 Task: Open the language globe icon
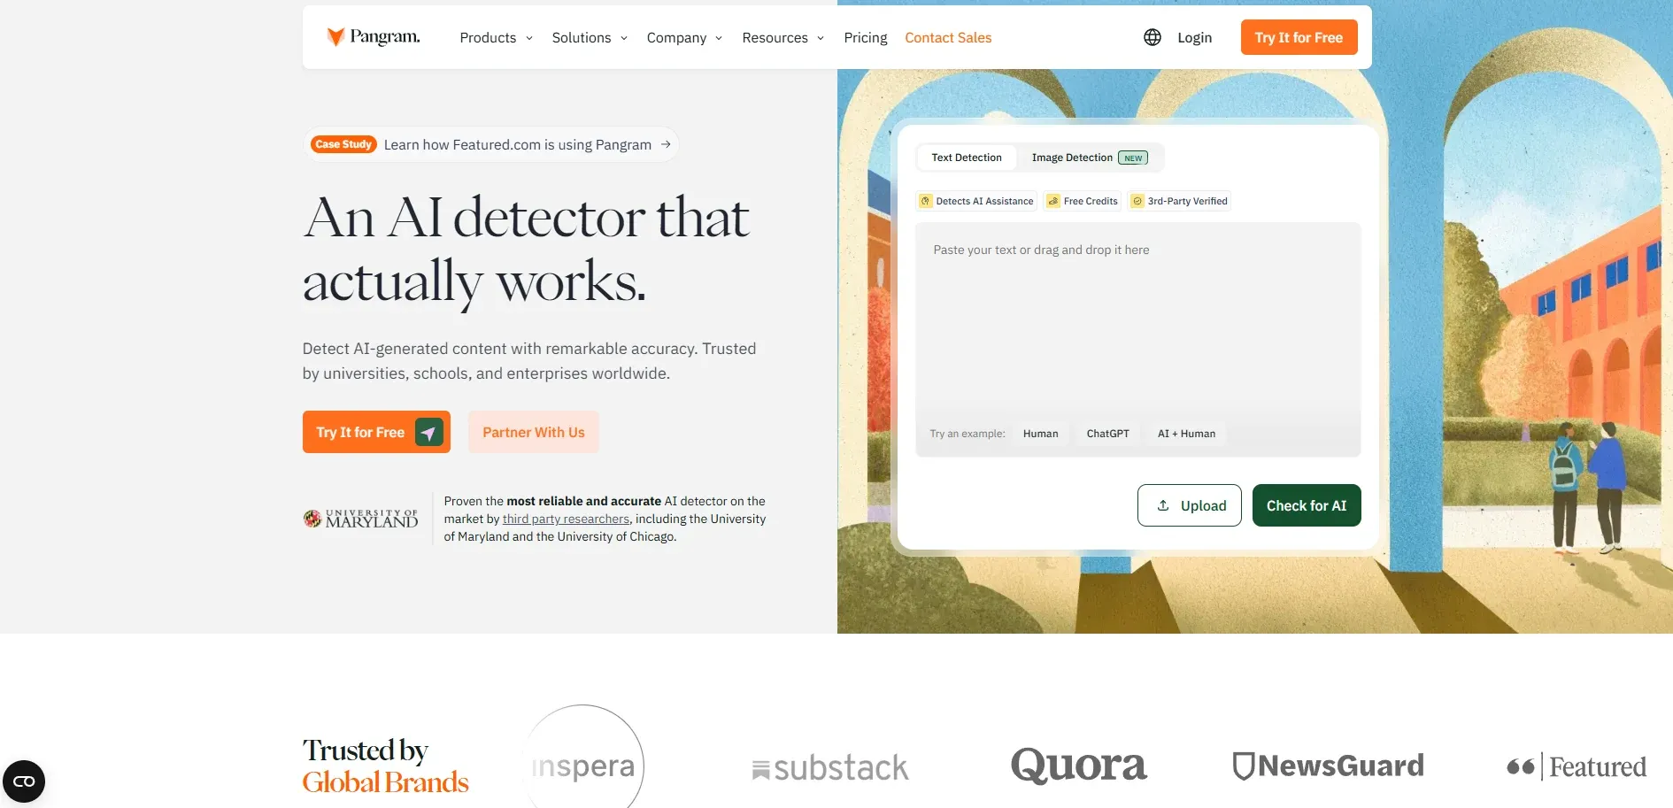tap(1152, 37)
